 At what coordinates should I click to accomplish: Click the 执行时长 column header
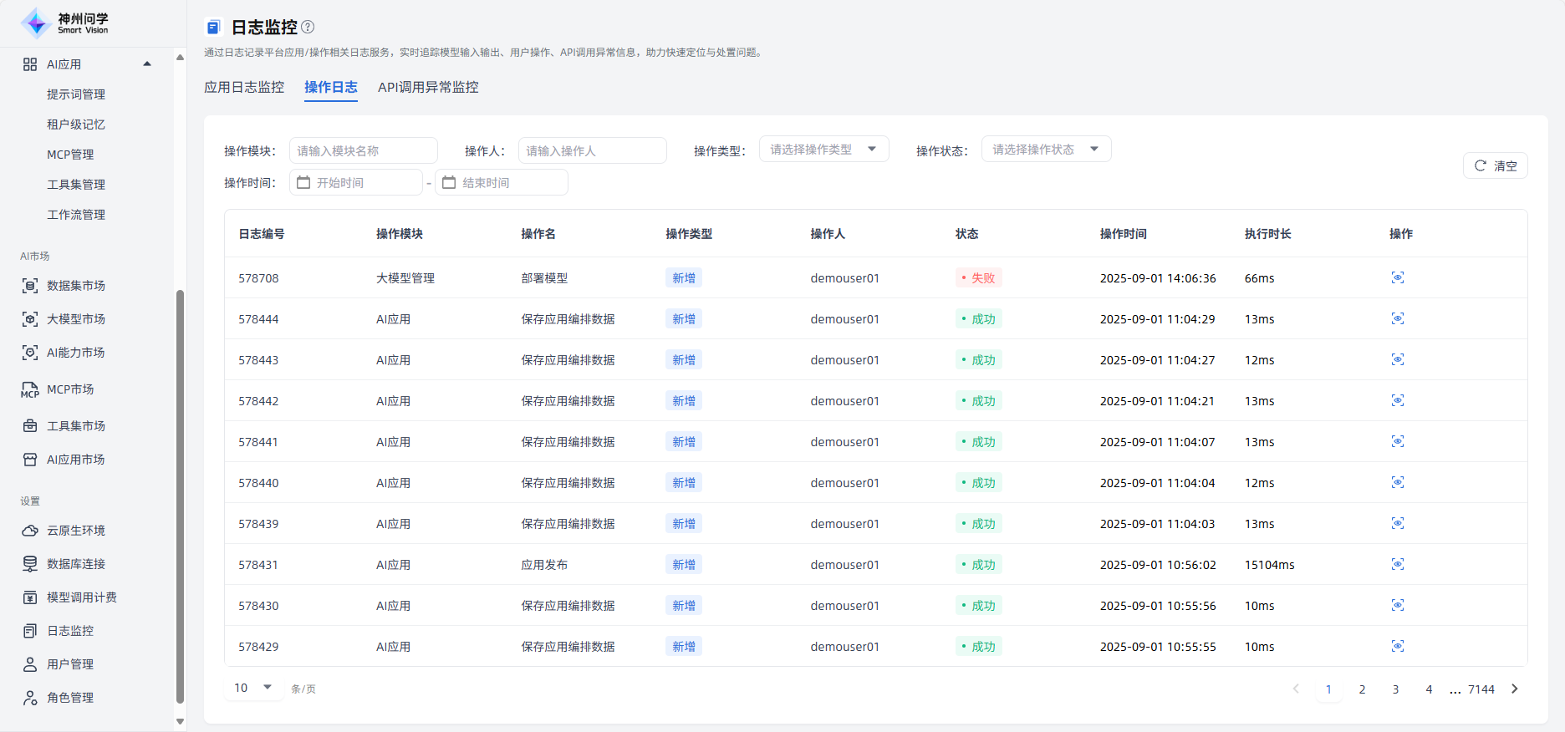[x=1267, y=234]
